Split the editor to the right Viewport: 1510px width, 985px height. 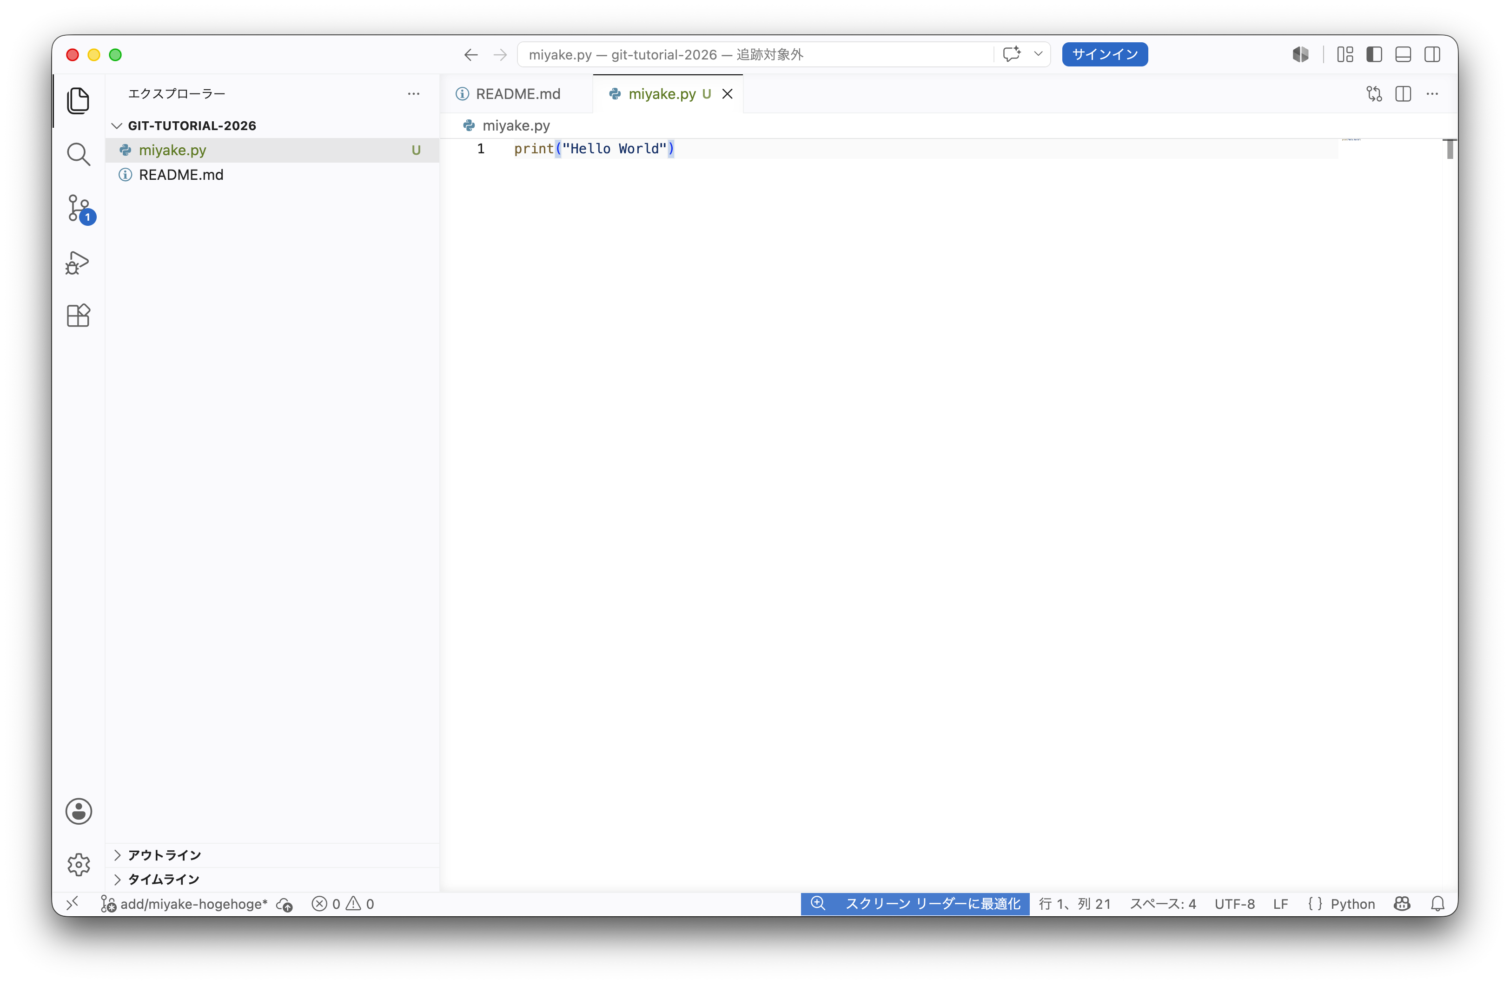tap(1404, 94)
